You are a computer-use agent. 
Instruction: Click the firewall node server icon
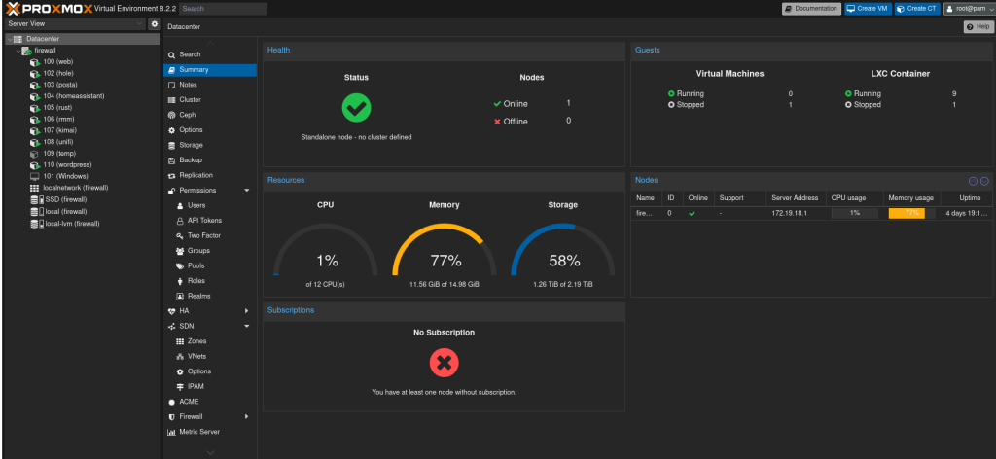pyautogui.click(x=26, y=51)
